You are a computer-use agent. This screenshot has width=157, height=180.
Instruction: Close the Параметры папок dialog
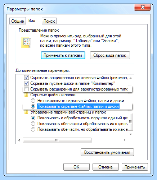pos(142,7)
